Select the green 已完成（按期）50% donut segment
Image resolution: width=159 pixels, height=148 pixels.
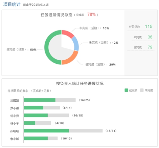[46, 47]
